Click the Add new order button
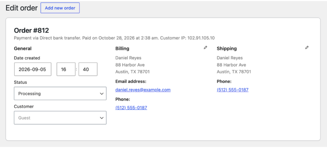This screenshot has height=148, width=327. [60, 8]
